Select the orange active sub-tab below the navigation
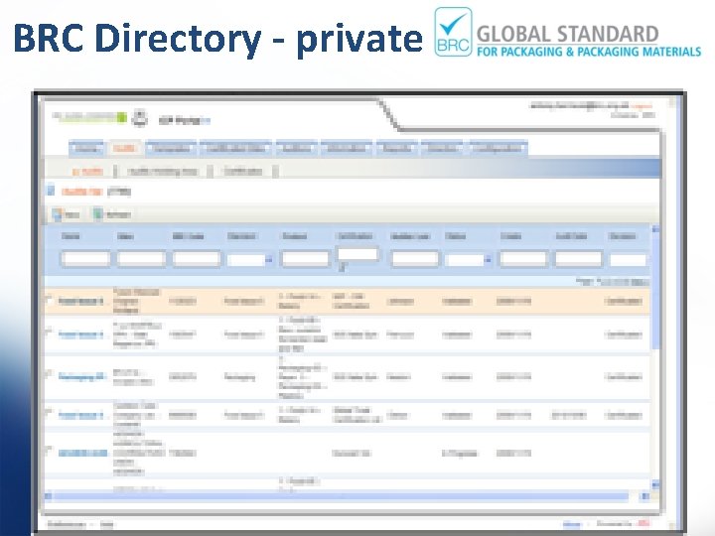This screenshot has width=715, height=536. (x=87, y=172)
